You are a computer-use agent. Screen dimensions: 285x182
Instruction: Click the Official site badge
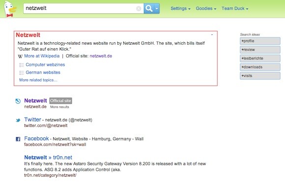coord(61,101)
